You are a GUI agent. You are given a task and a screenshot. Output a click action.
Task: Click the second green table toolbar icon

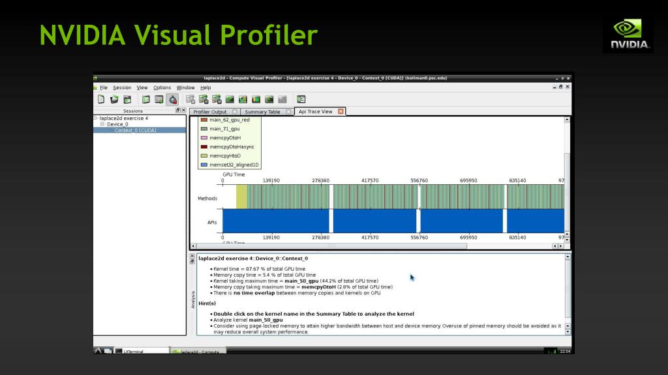pyautogui.click(x=217, y=99)
